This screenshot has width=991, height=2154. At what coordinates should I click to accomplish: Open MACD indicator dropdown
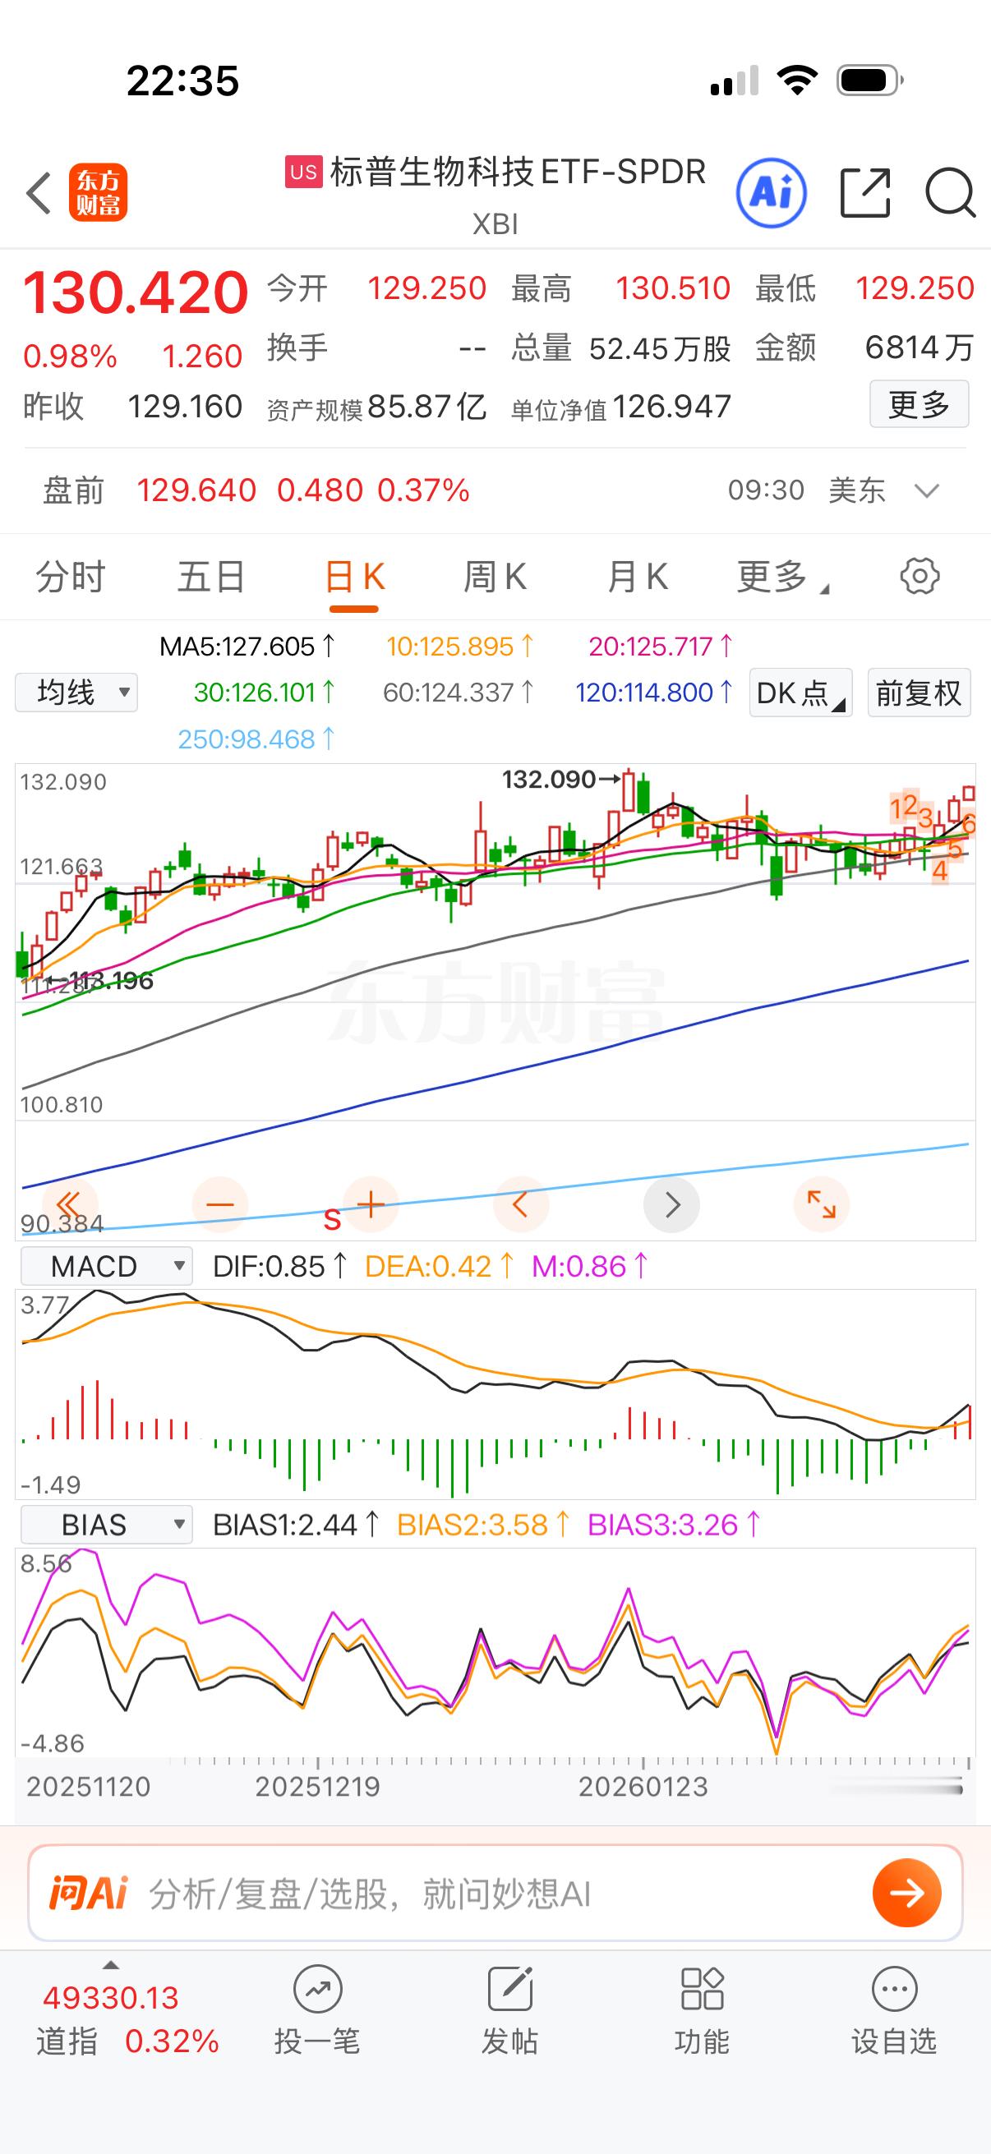pos(106,1266)
